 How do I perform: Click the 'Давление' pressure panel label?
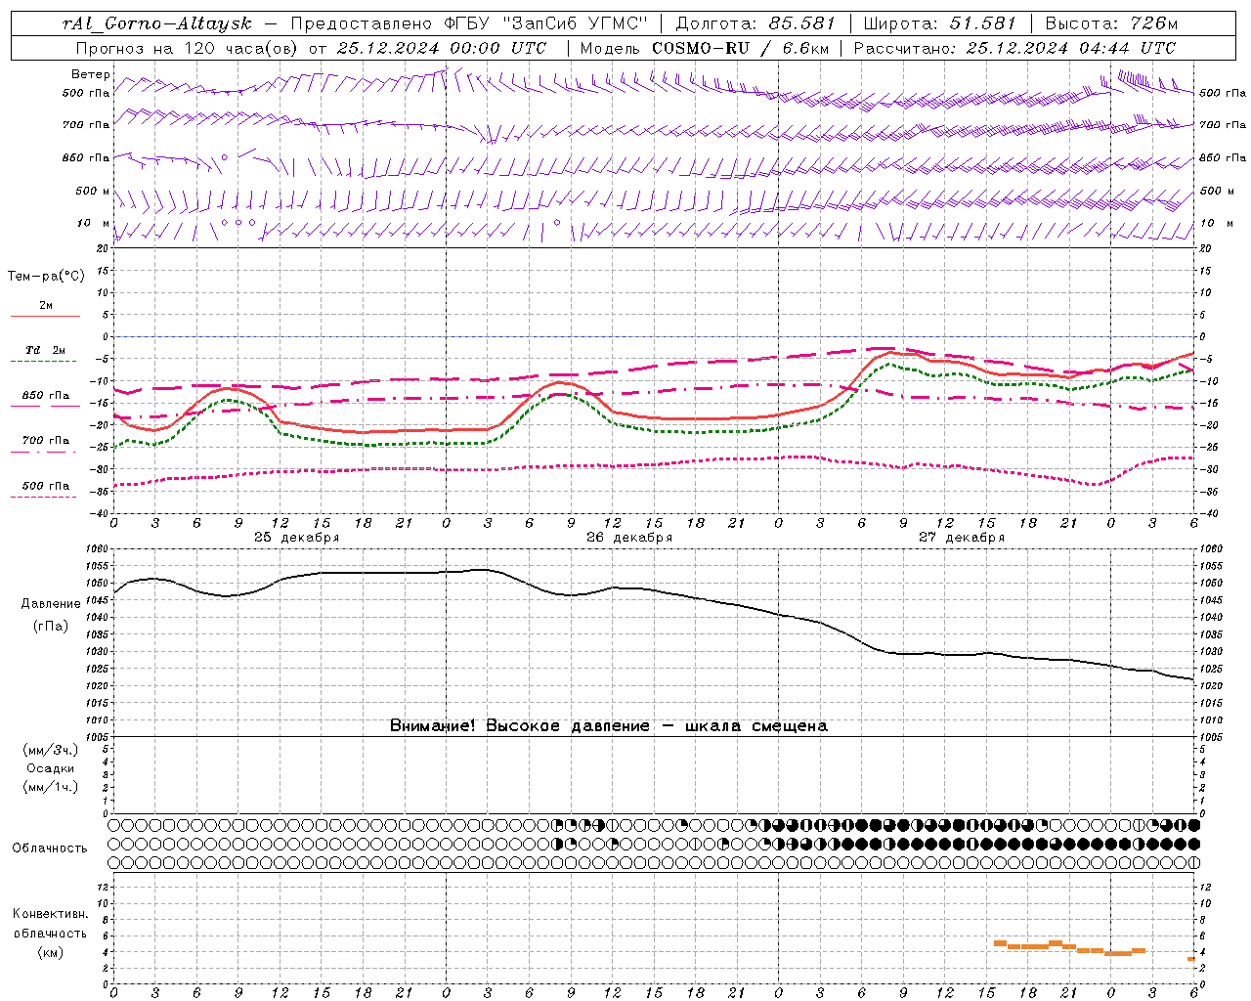(x=51, y=604)
